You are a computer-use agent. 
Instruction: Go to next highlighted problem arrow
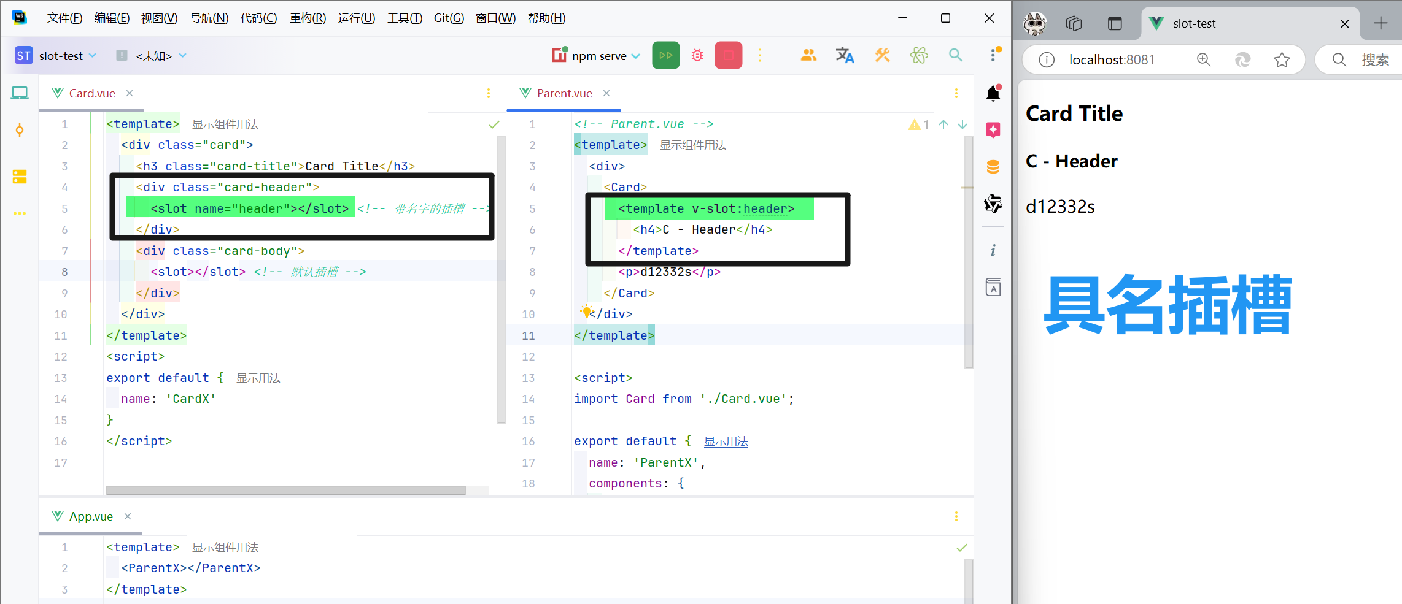(962, 124)
